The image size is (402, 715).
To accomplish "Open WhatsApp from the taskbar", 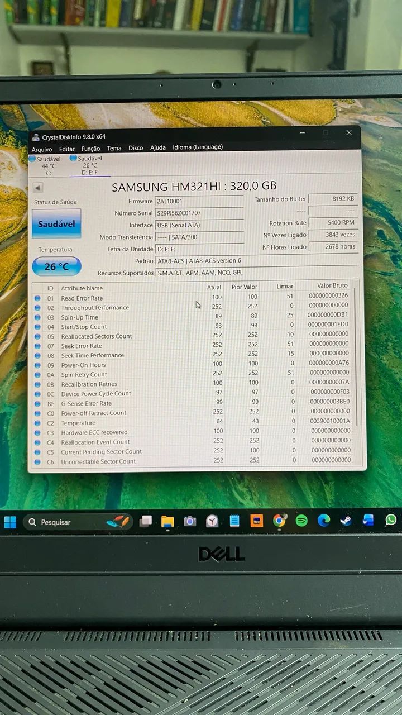I will pyautogui.click(x=391, y=520).
